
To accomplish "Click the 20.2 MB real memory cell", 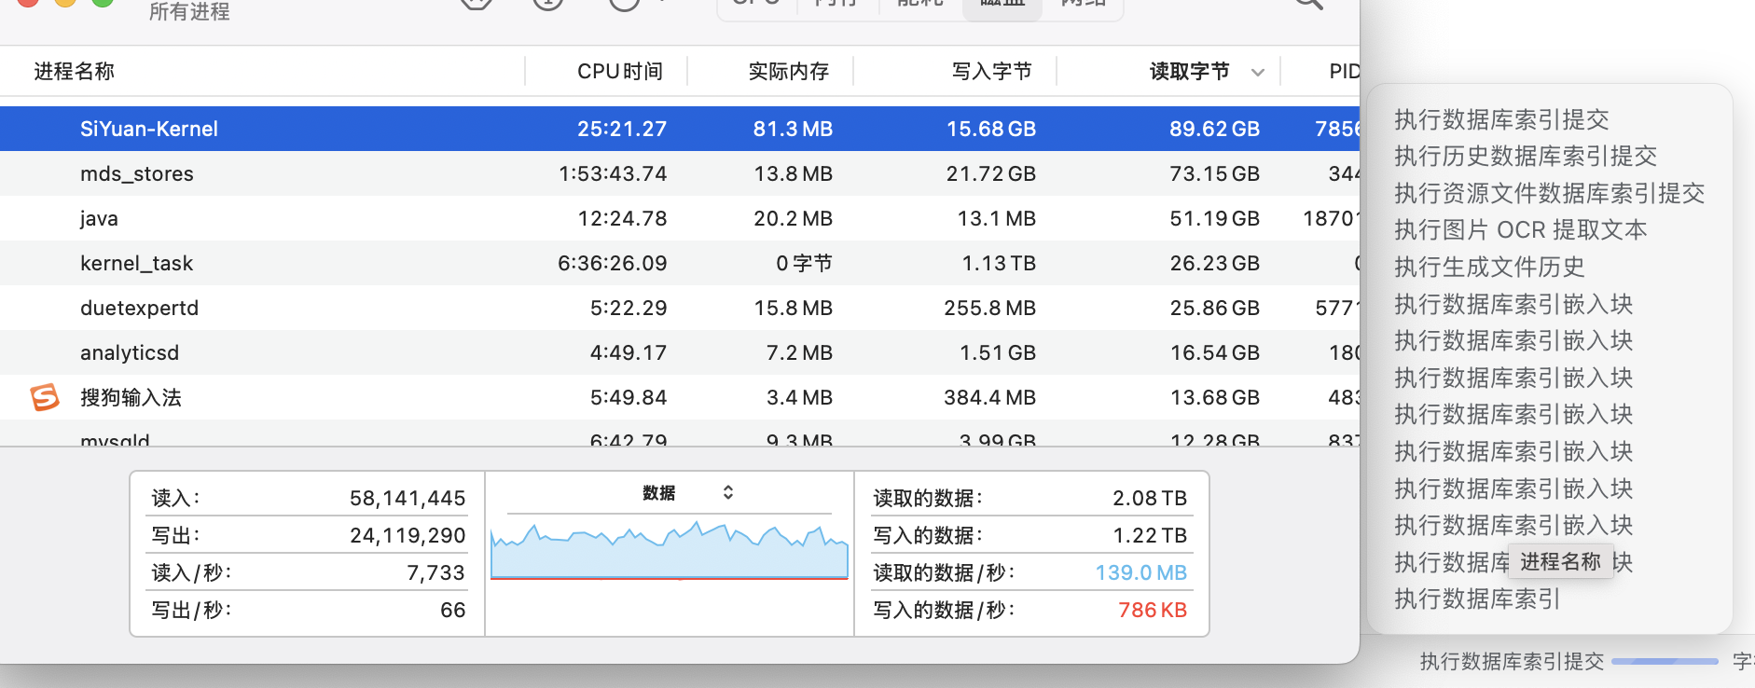I will point(793,218).
